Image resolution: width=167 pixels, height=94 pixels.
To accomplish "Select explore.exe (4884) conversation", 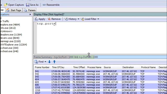I will tap(10, 25).
